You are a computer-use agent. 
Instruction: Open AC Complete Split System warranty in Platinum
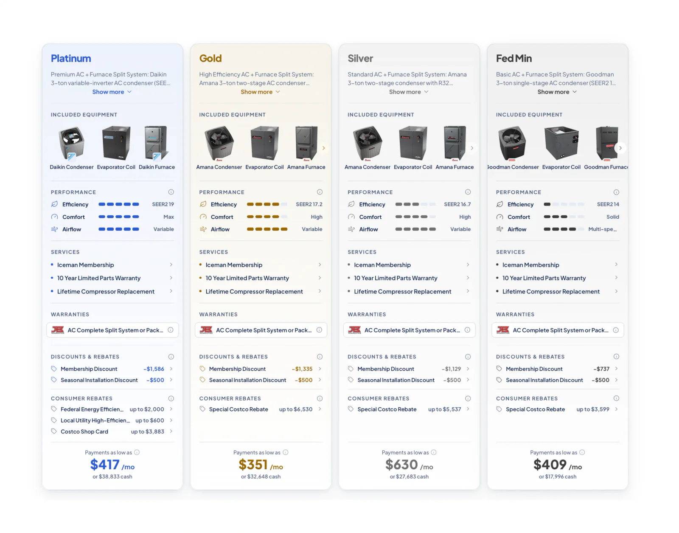112,330
